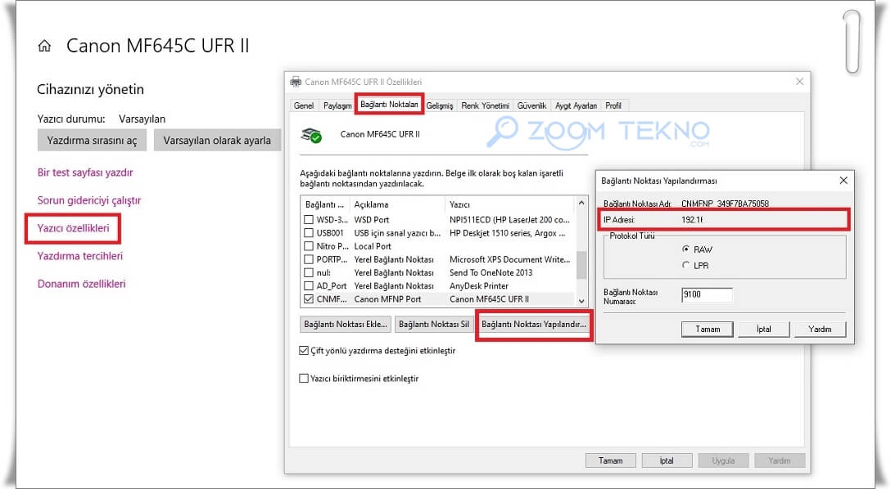Close the Bağlantı Noktası Yapılandırması dialog
891x489 pixels.
tap(844, 181)
